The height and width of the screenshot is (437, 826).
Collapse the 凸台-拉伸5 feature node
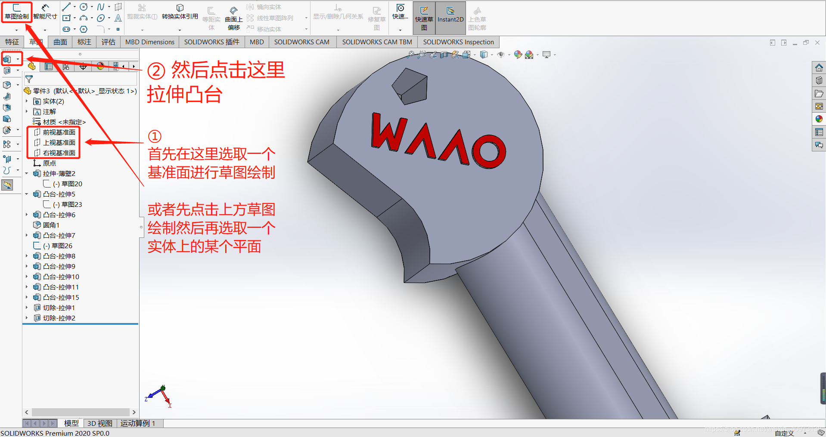point(27,194)
